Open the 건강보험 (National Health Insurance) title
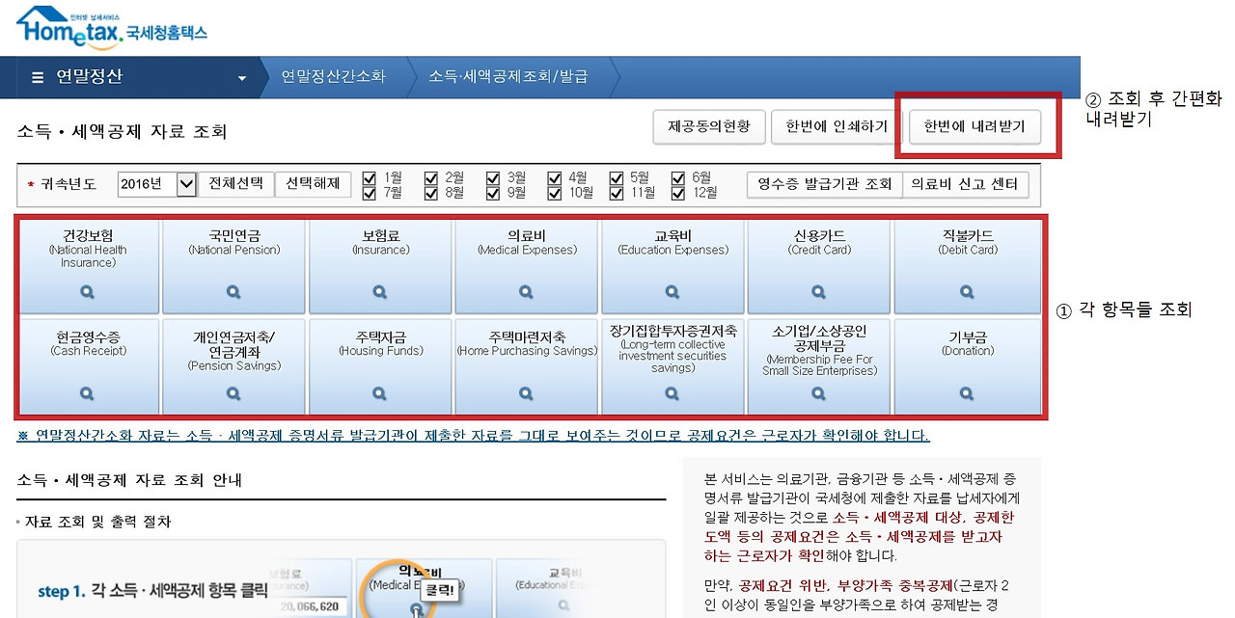1235x618 pixels. [88, 248]
